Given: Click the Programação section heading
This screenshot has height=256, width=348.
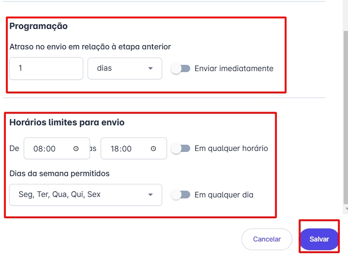Looking at the screenshot, I should point(39,26).
